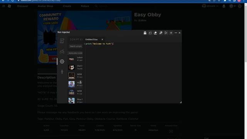The image size is (247, 139).
Task: Click the resize grip of executor window
Action: point(181,102)
